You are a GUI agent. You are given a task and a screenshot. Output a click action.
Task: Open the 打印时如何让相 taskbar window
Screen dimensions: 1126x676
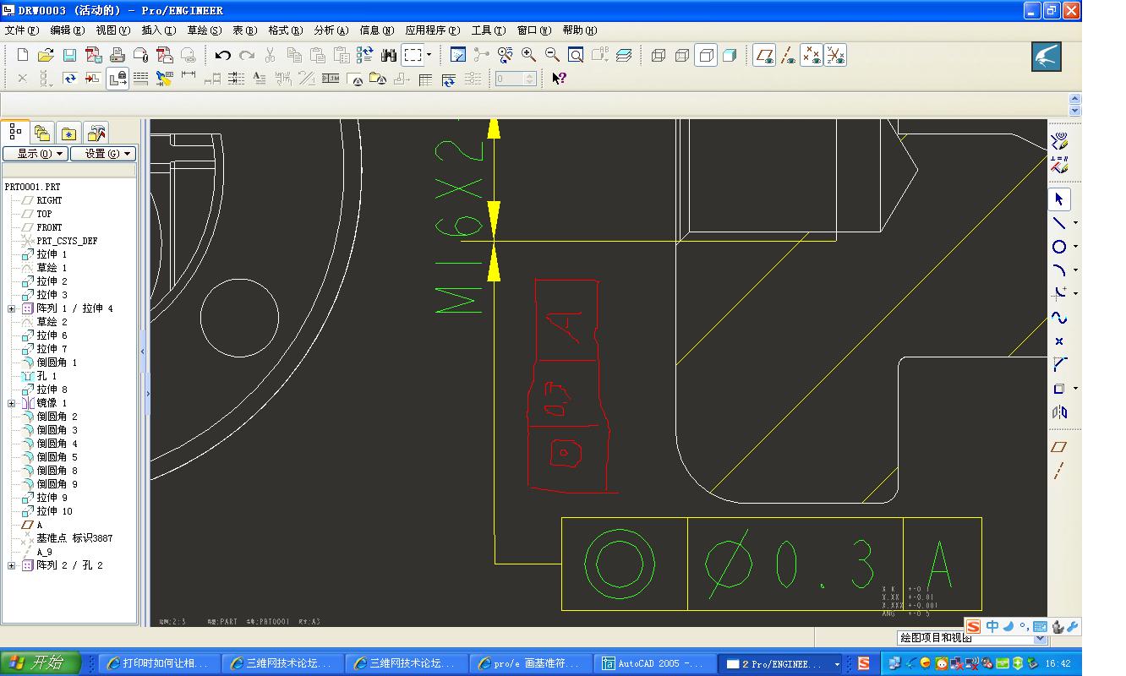click(161, 664)
